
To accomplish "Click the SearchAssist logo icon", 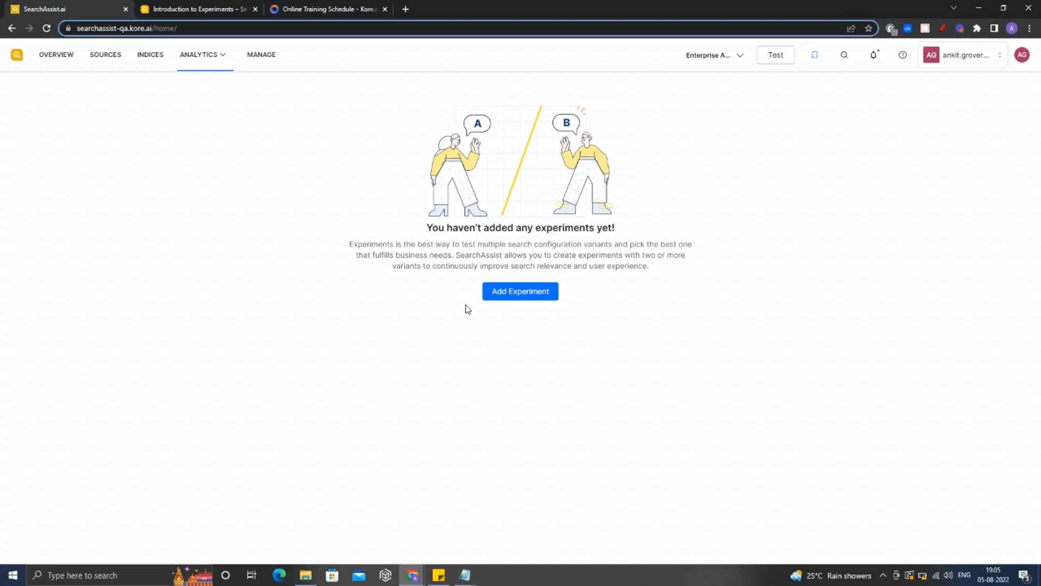I will click(x=16, y=55).
